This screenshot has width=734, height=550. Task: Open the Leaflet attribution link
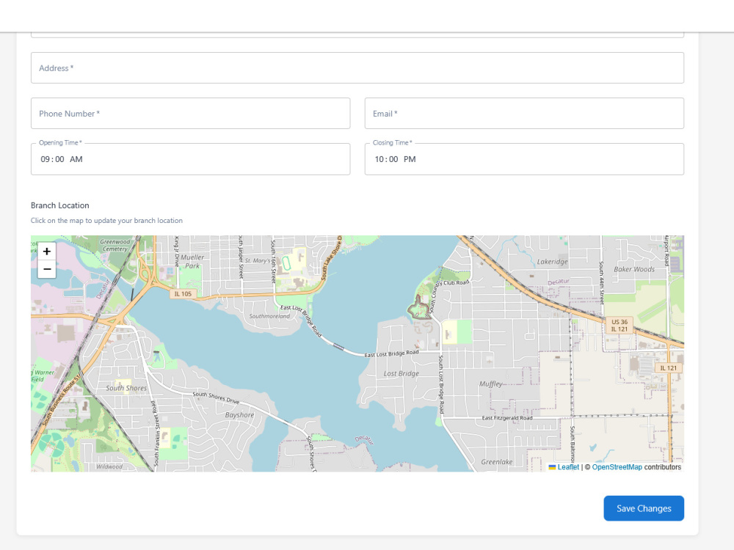pos(568,466)
